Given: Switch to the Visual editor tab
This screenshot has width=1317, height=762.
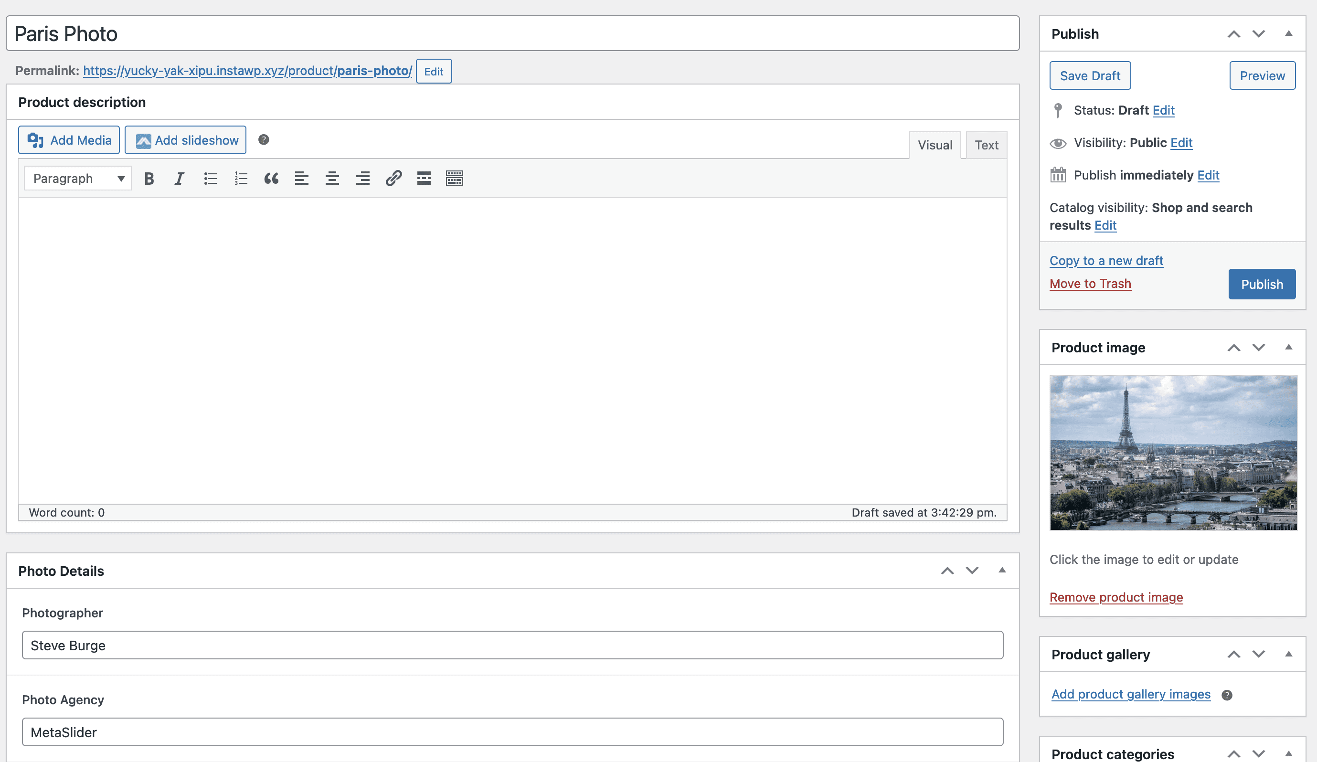Looking at the screenshot, I should [x=935, y=145].
